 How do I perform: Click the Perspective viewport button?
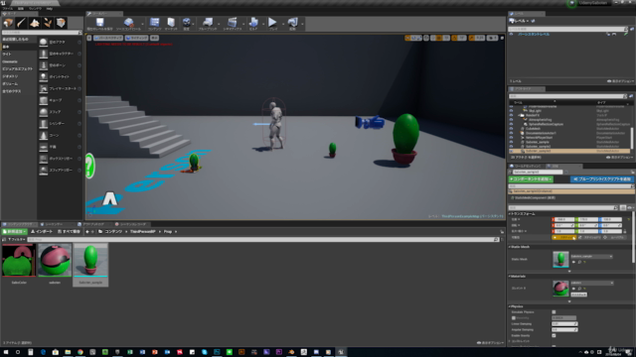point(108,38)
